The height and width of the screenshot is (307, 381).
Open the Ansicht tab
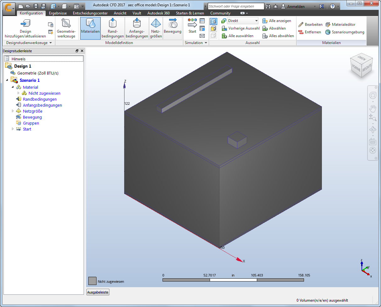(120, 13)
